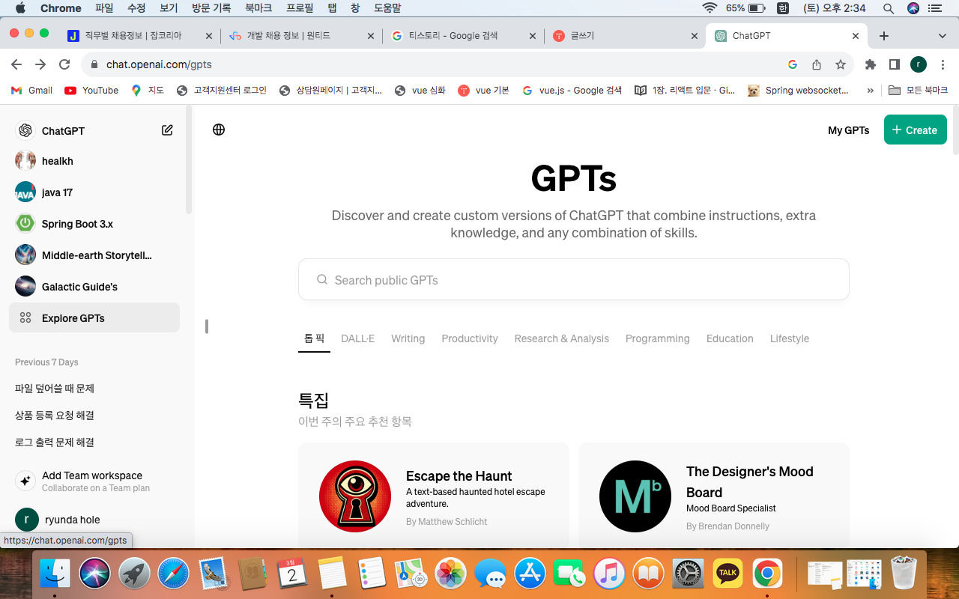The width and height of the screenshot is (959, 599).
Task: Open Finder from the Dock
Action: pos(55,574)
